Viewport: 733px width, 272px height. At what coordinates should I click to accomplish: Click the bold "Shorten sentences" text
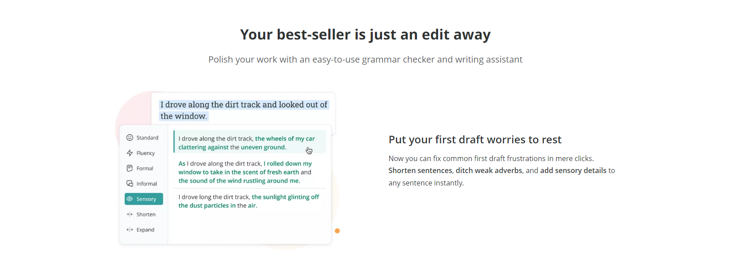420,171
